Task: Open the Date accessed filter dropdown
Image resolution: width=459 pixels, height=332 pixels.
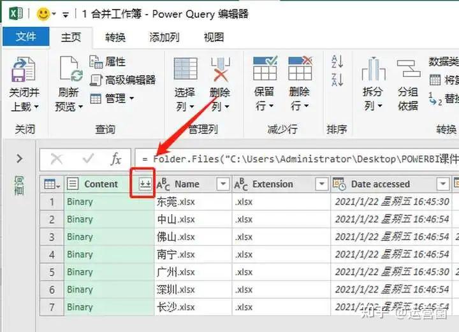Action: coord(443,184)
